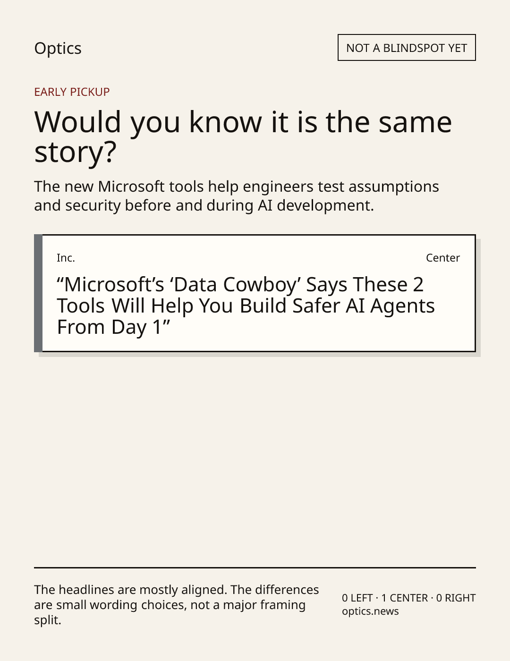Image resolution: width=510 pixels, height=661 pixels.
Task: Open the 'Data Cowboy' headline in the card
Action: pyautogui.click(x=246, y=305)
